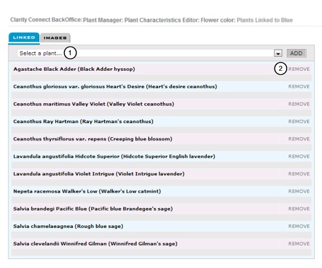The height and width of the screenshot is (268, 322).
Task: Remove Heart's Desire ceanothus from list
Action: tap(299, 86)
